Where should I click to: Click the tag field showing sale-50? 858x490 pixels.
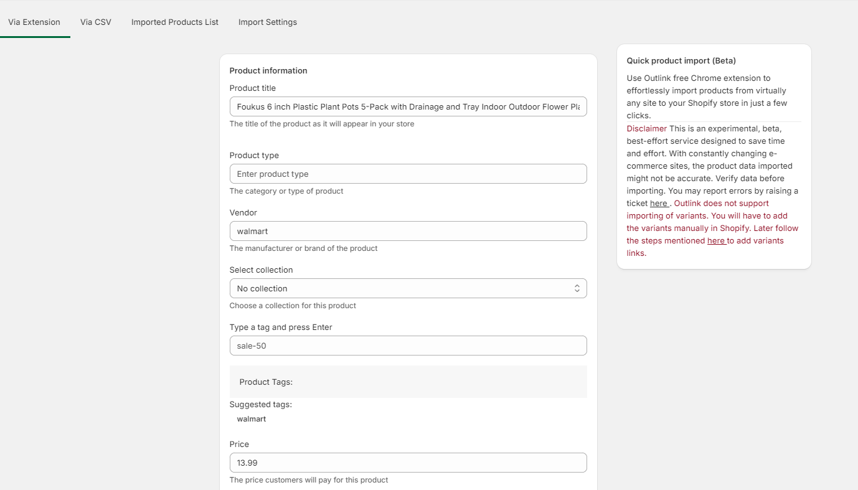coord(408,346)
